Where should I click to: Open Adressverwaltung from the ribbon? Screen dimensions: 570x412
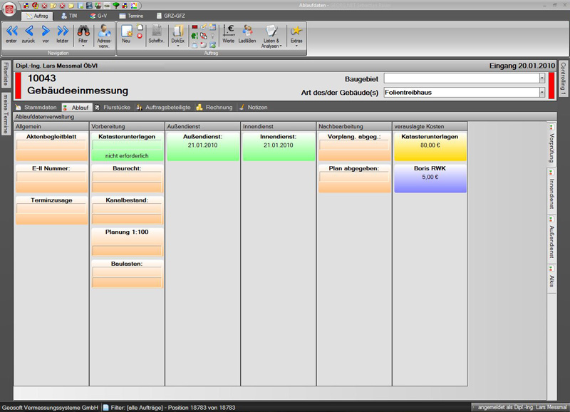point(105,34)
